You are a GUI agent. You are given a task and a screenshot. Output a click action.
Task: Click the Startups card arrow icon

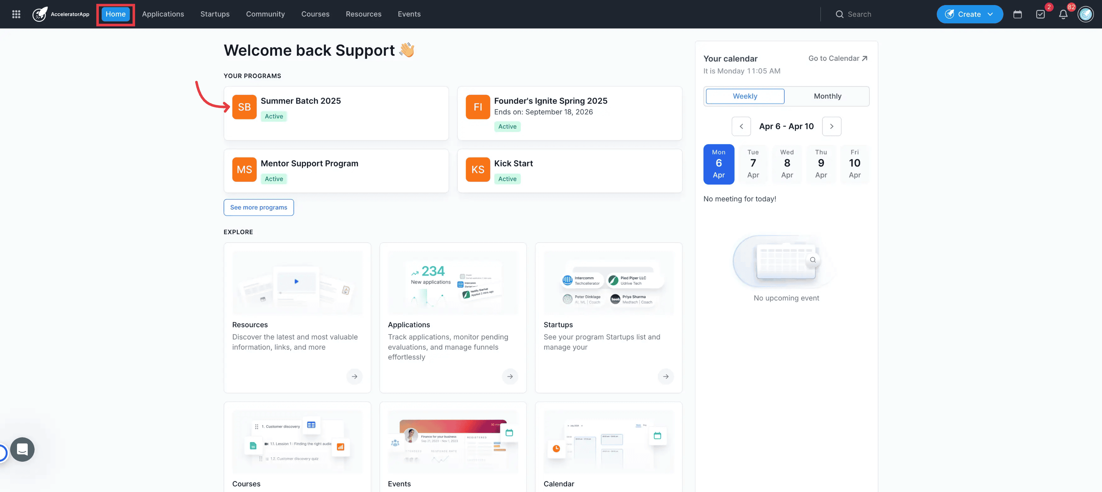click(665, 376)
